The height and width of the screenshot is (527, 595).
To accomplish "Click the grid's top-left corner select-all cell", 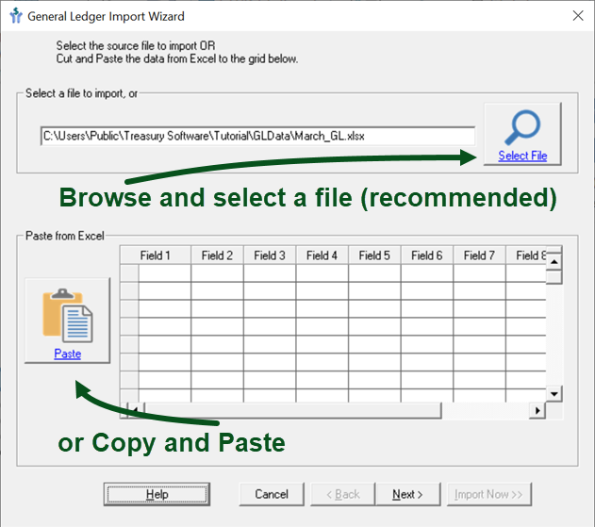I will pyautogui.click(x=129, y=255).
